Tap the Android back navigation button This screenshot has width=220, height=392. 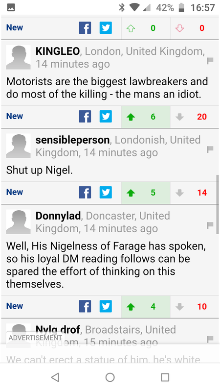tap(55, 377)
